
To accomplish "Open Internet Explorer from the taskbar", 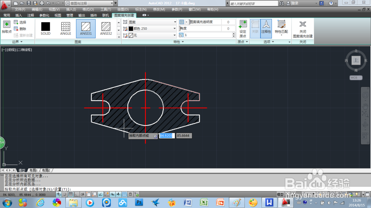I will point(40,202).
